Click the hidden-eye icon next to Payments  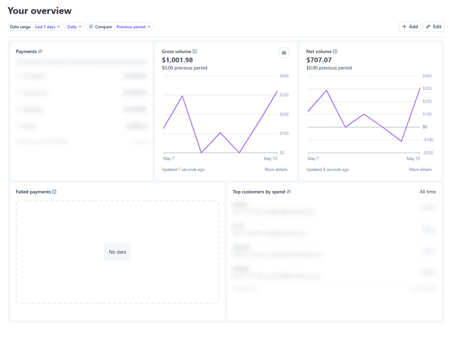tap(40, 52)
